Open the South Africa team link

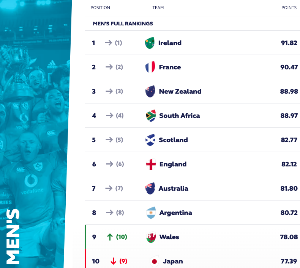coord(180,116)
